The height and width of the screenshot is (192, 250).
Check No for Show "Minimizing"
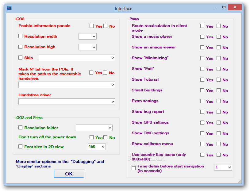pos(219,58)
